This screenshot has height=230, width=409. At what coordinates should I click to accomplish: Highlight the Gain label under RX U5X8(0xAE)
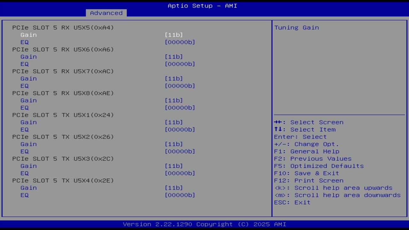(x=29, y=101)
